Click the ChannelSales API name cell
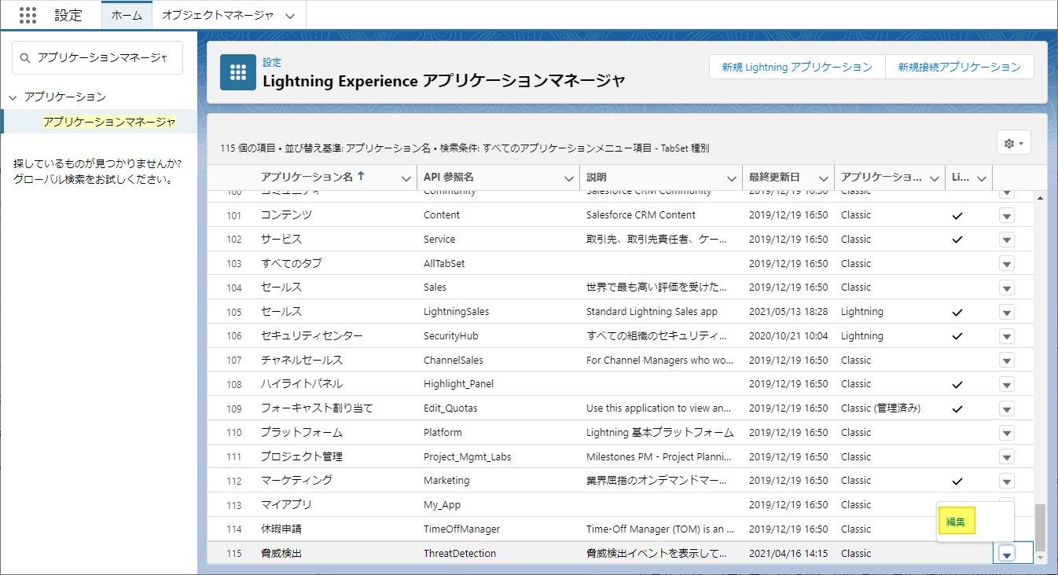Screen dimensions: 1058x575 click(x=454, y=361)
